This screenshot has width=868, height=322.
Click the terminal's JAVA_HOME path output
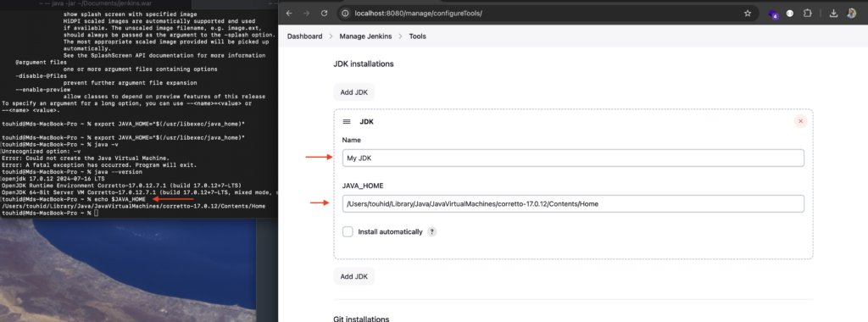click(x=133, y=206)
